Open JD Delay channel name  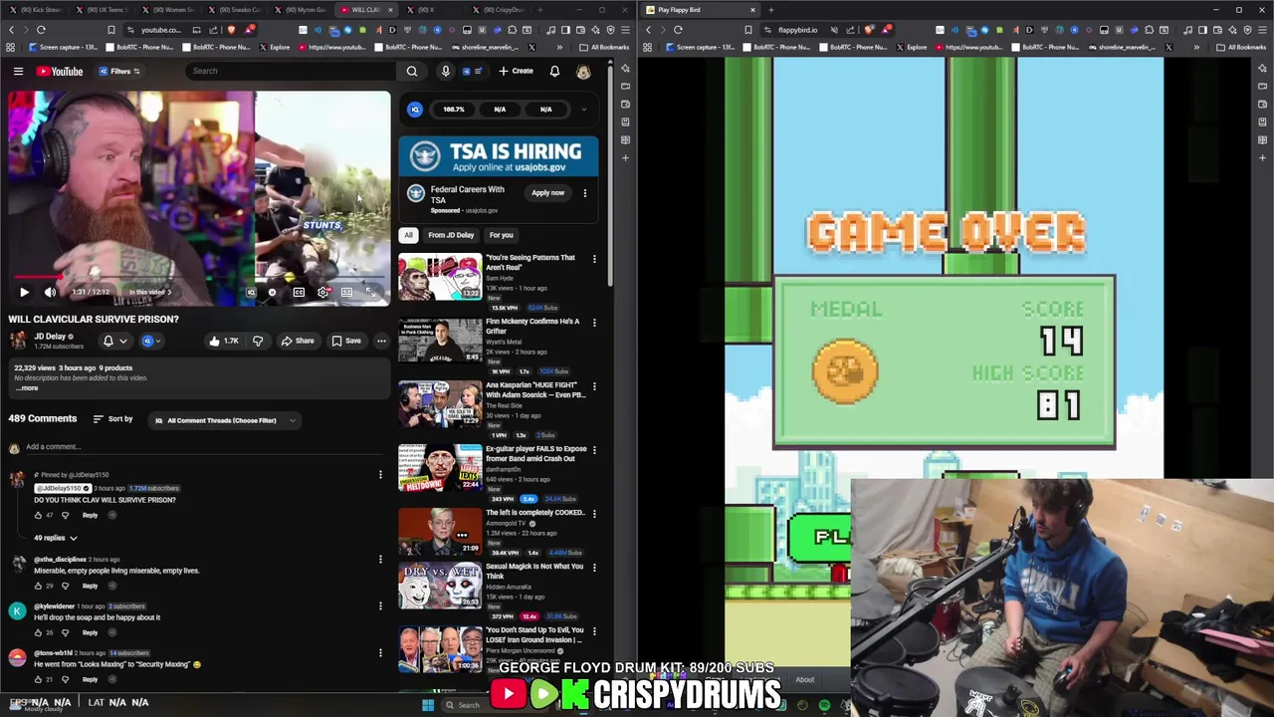50,337
